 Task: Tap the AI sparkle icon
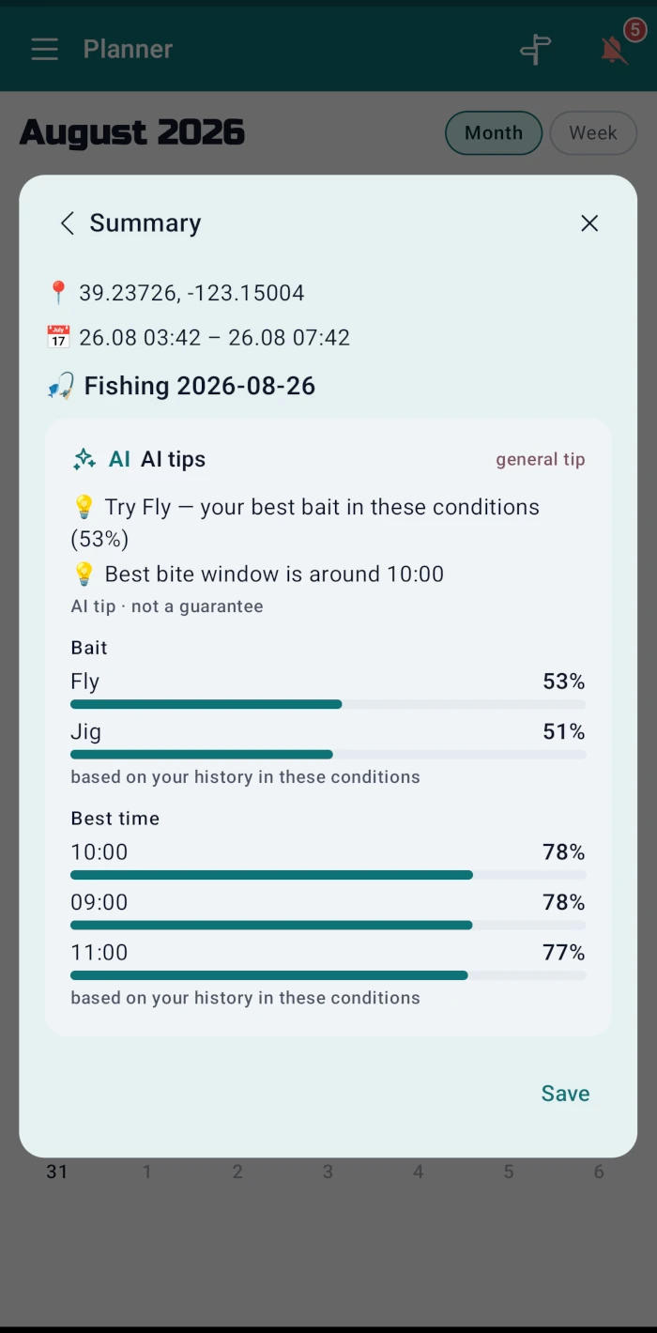[84, 459]
